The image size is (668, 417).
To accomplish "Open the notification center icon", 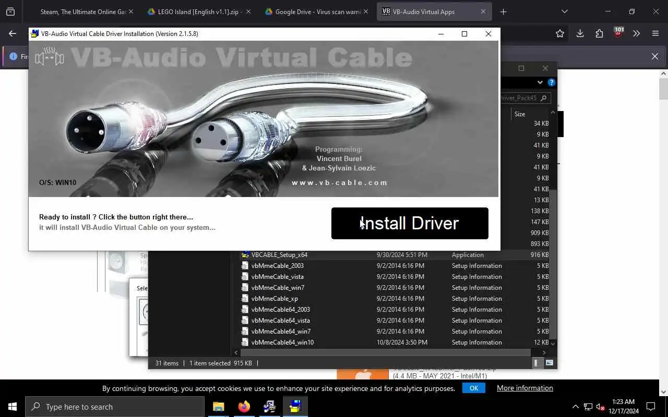I will [x=651, y=407].
